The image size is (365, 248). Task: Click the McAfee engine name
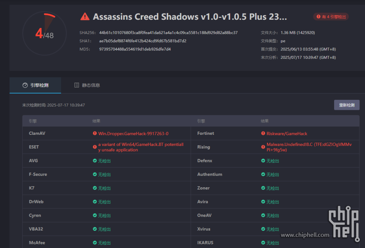click(37, 243)
